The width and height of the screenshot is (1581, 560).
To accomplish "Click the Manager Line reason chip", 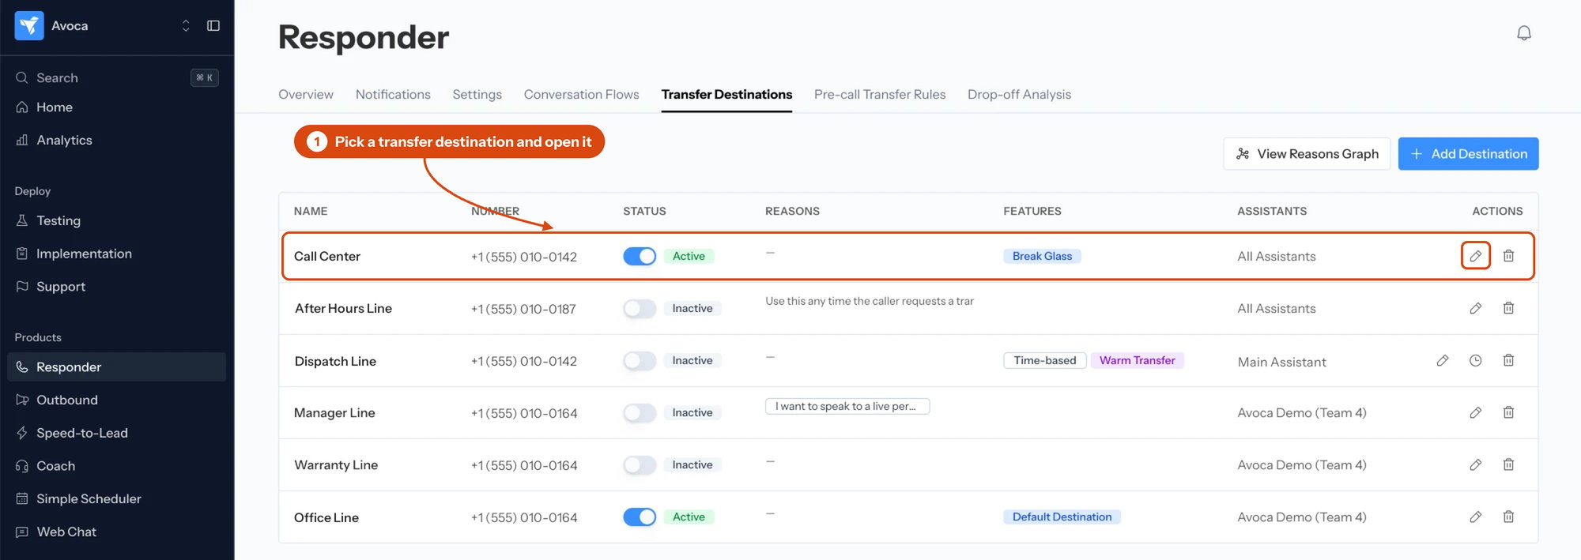I will pos(847,406).
